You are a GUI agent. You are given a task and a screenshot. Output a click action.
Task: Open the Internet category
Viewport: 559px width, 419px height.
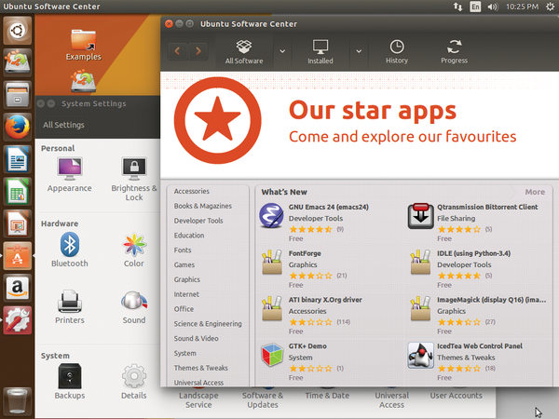[x=186, y=294]
